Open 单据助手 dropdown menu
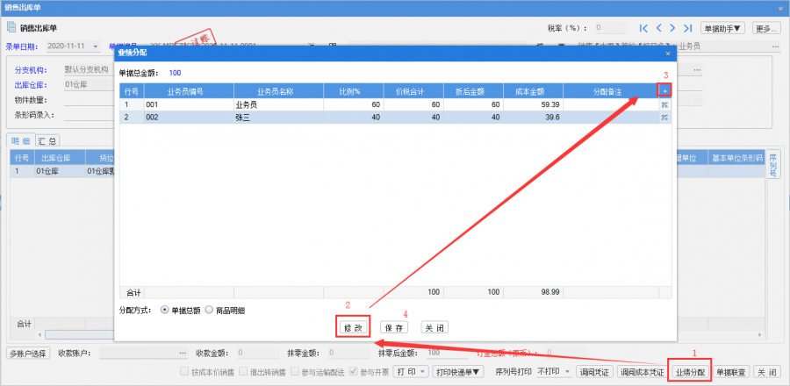 [x=722, y=28]
